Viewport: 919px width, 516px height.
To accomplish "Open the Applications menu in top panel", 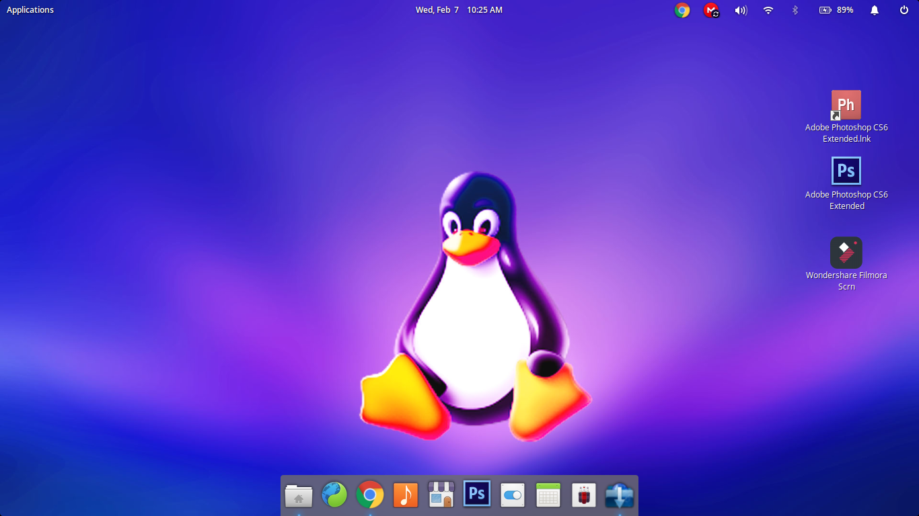I will (30, 10).
